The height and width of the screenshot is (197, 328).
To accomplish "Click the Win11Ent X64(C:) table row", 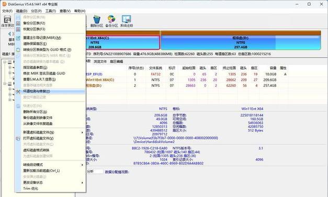I will point(186,80).
